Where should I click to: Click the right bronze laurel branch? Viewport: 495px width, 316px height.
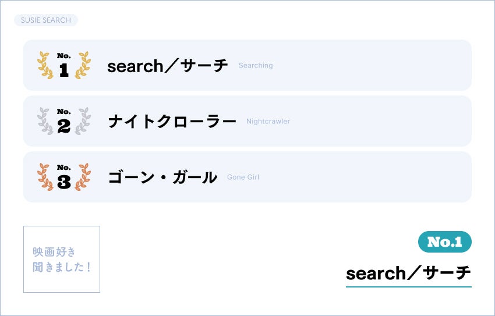[x=83, y=177]
